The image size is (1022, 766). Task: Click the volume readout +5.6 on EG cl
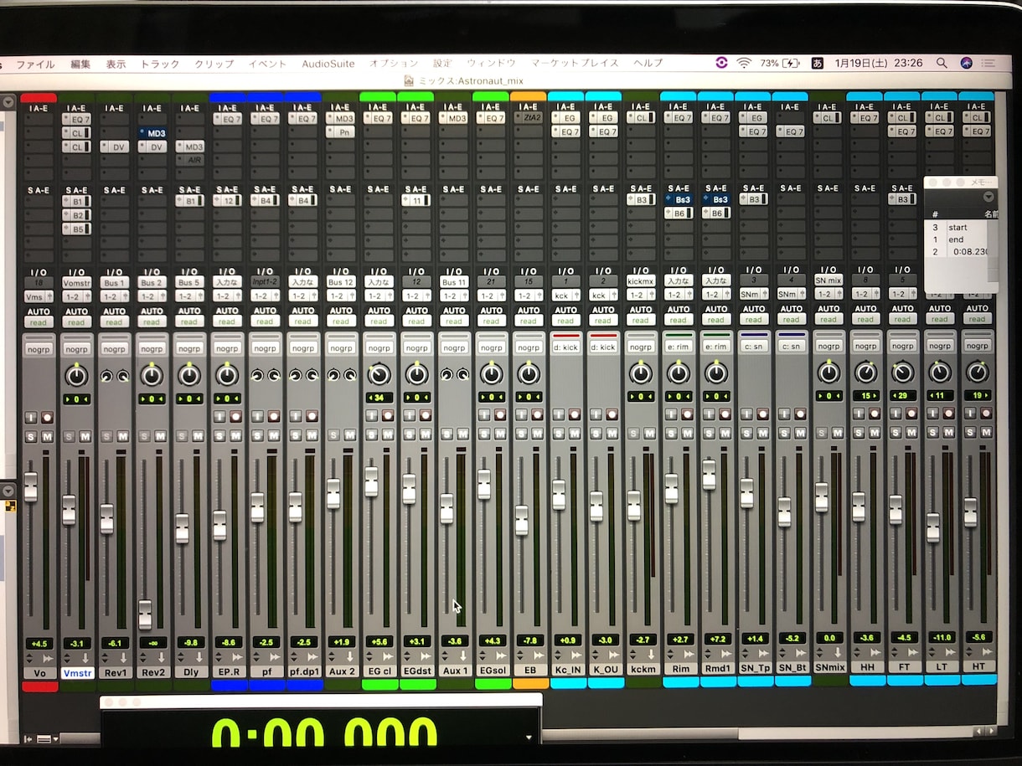pyautogui.click(x=379, y=642)
